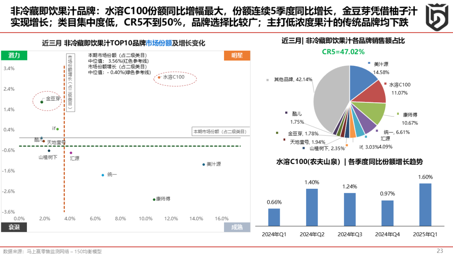Viewport: 453px width, 255px height.
Task: Click the 3.4% y-axis tick label
Action: tap(9, 68)
